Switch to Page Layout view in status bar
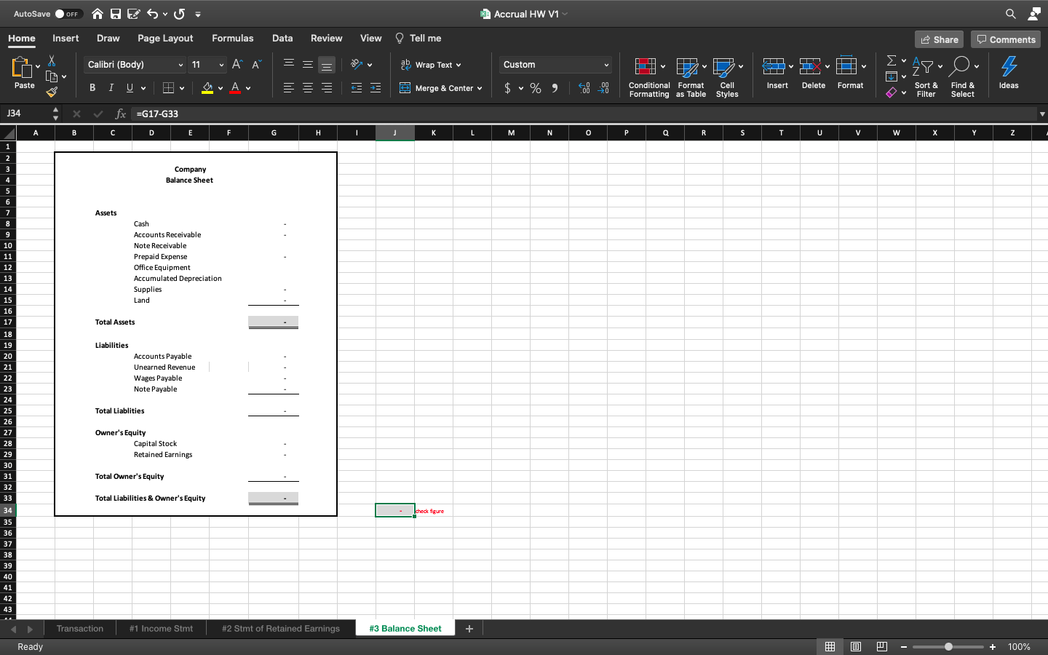This screenshot has width=1048, height=655. [856, 646]
